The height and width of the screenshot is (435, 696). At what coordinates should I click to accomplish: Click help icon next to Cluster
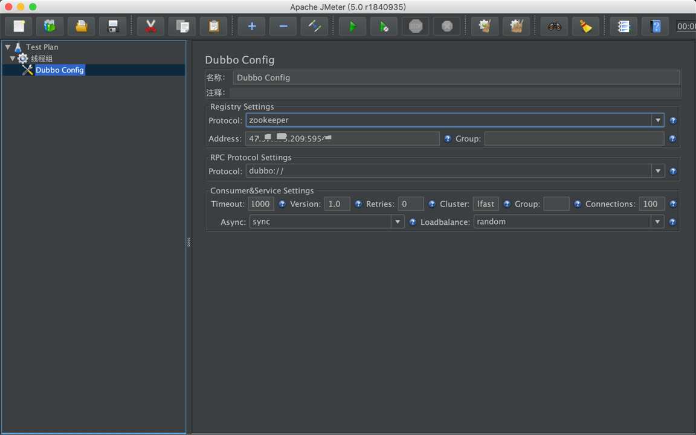[x=506, y=204]
